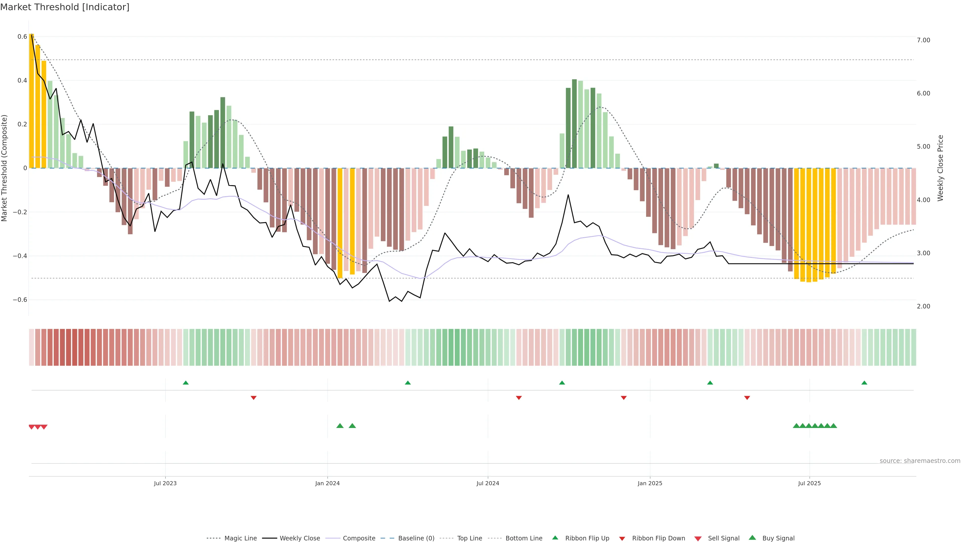Screen dimensions: 973x547
Task: Click the source: sharemaestro.com text
Action: point(920,461)
